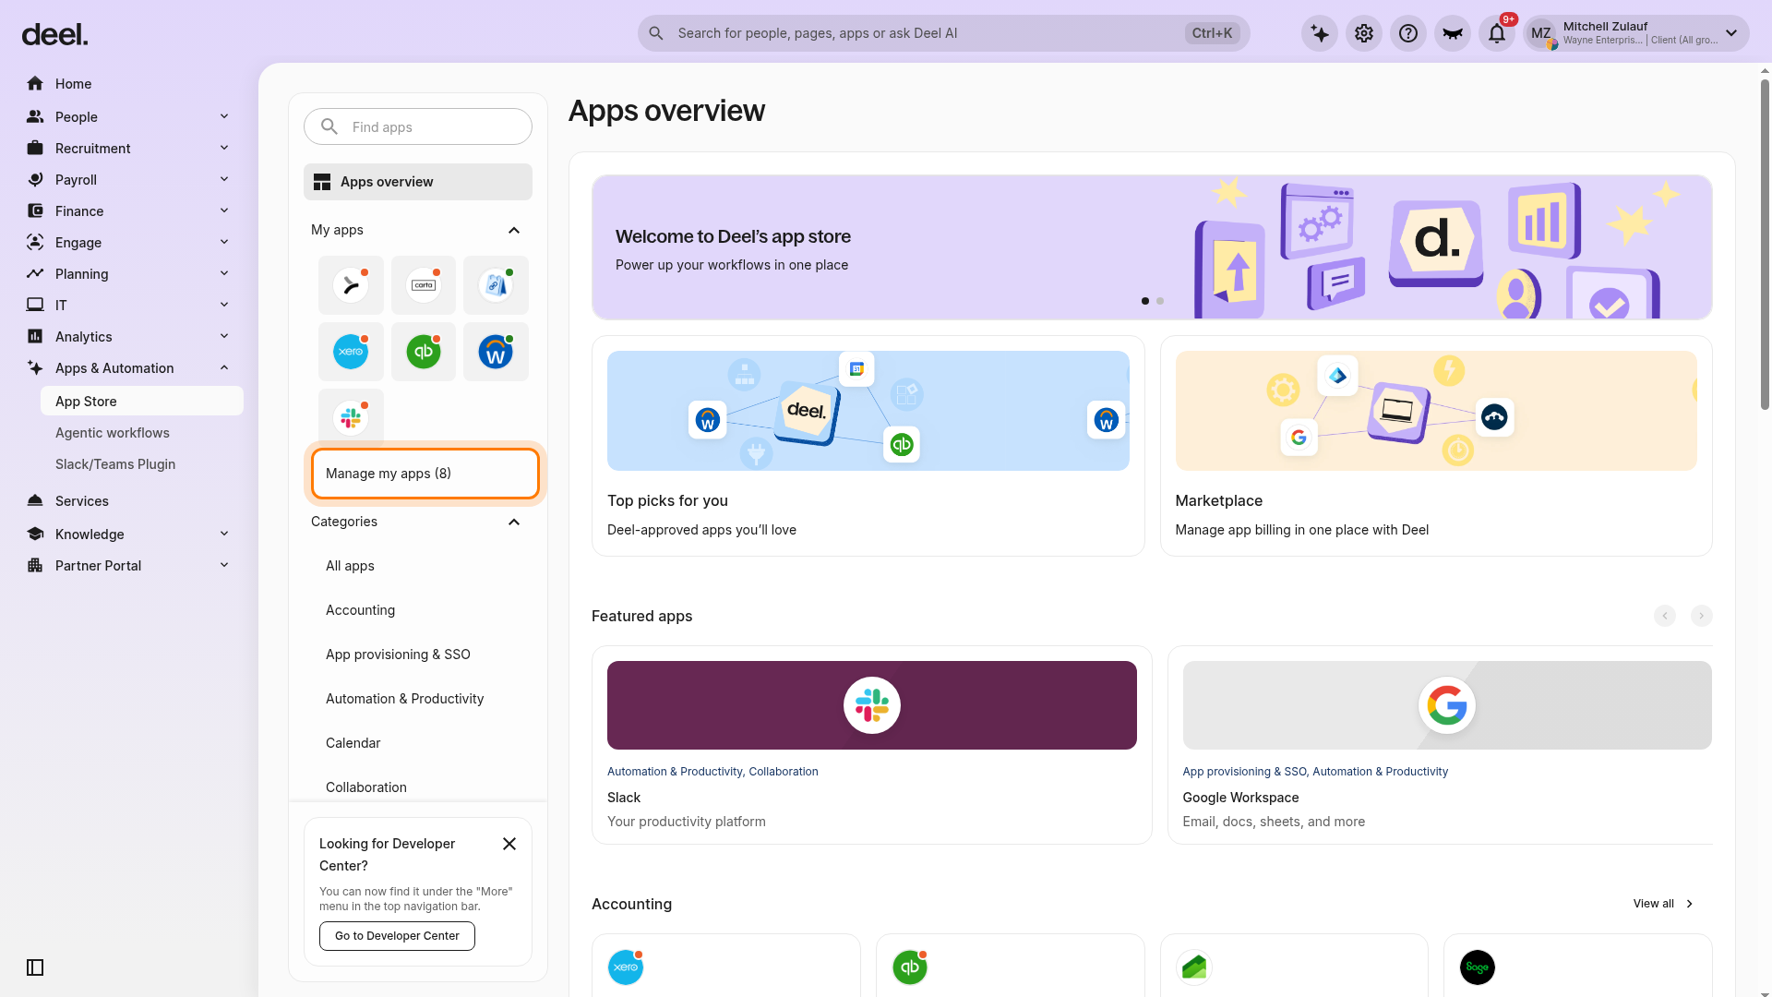This screenshot has width=1772, height=997.
Task: Select the All apps category
Action: point(350,566)
